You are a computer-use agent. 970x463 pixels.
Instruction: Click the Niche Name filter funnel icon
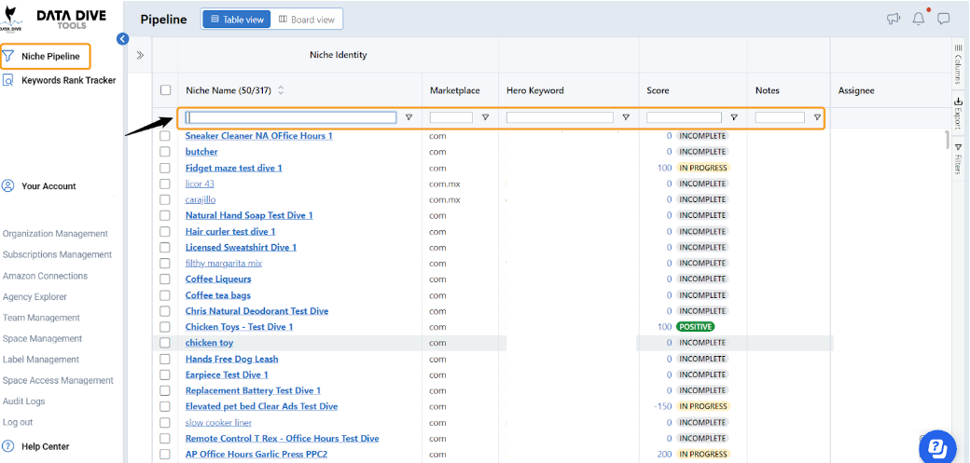[409, 116]
